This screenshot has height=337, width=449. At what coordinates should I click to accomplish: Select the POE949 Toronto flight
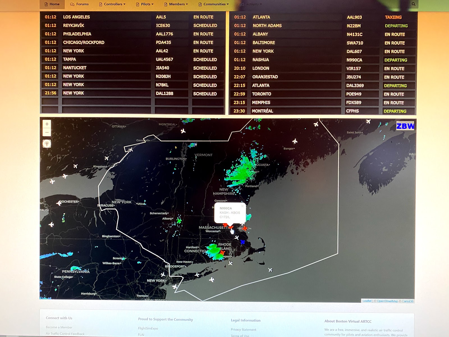(x=323, y=94)
